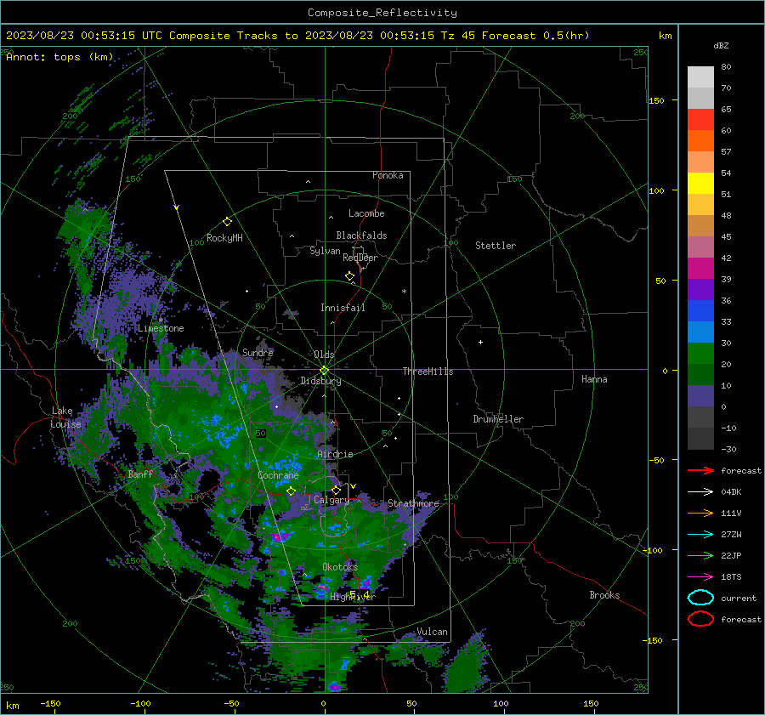Select the orange 111V arrow legend icon
This screenshot has height=715, width=765.
point(700,513)
